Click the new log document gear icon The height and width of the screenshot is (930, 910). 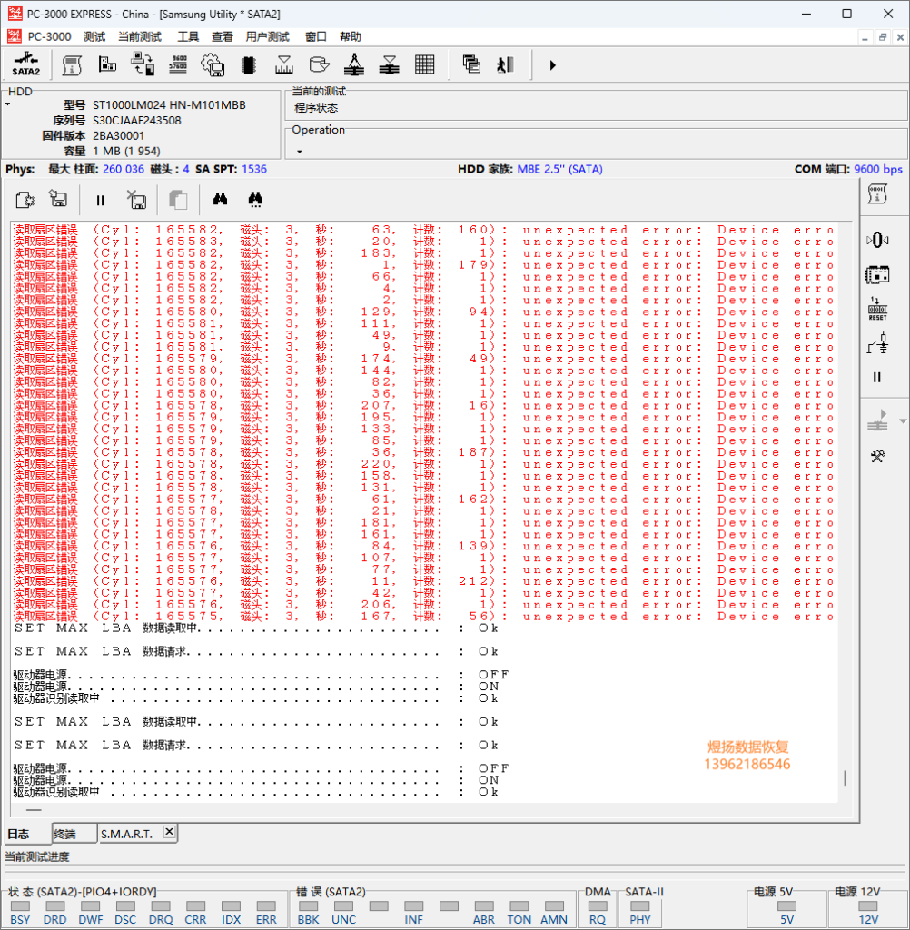(25, 200)
